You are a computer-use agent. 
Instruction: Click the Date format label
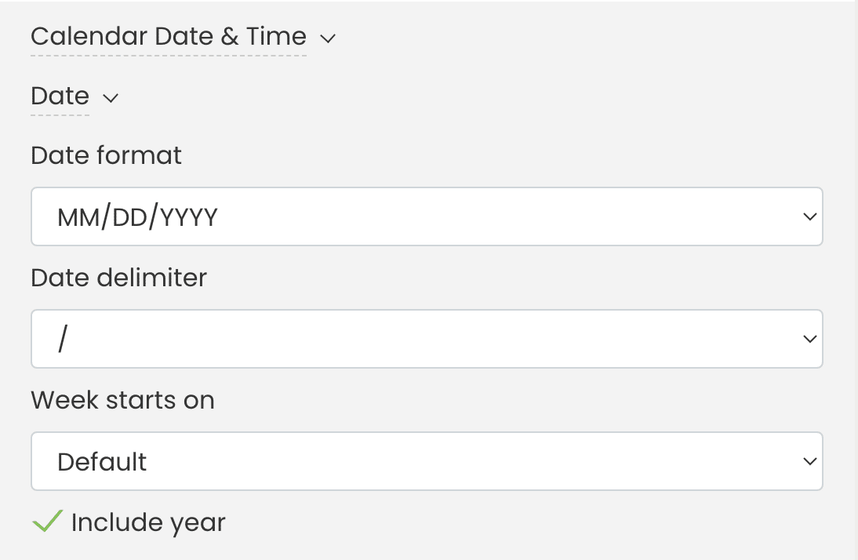tap(105, 155)
